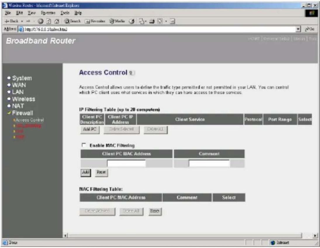Select Access Control under Firewall
The width and height of the screenshot is (320, 248).
tap(30, 120)
